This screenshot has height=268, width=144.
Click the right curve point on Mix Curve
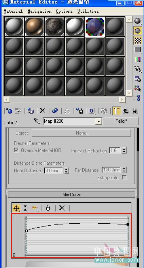128,224
